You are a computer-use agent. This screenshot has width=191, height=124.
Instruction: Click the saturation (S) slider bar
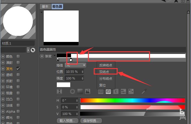coord(133,107)
